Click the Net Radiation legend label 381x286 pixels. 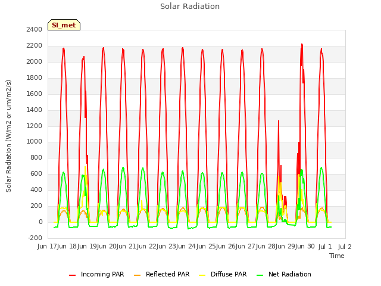(290, 274)
